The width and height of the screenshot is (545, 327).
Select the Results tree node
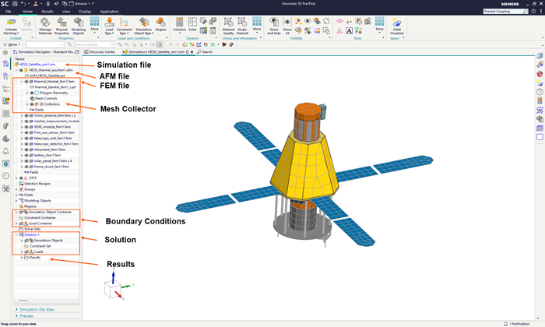tap(35, 258)
